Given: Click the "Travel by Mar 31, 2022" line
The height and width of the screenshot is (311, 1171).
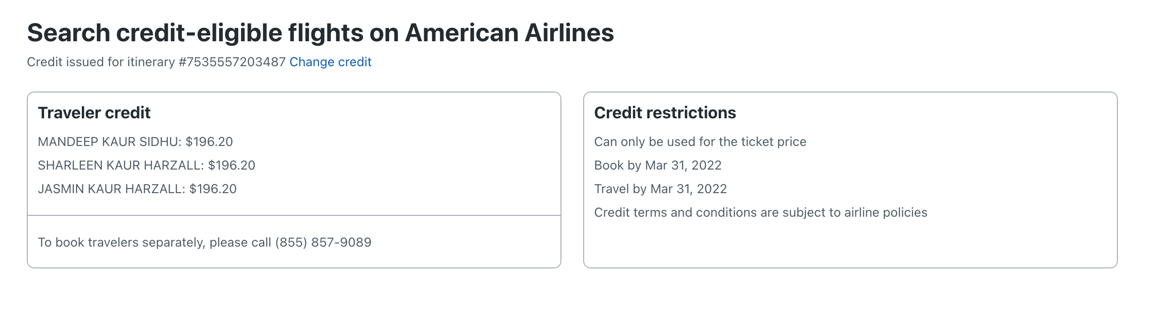Looking at the screenshot, I should (x=661, y=189).
